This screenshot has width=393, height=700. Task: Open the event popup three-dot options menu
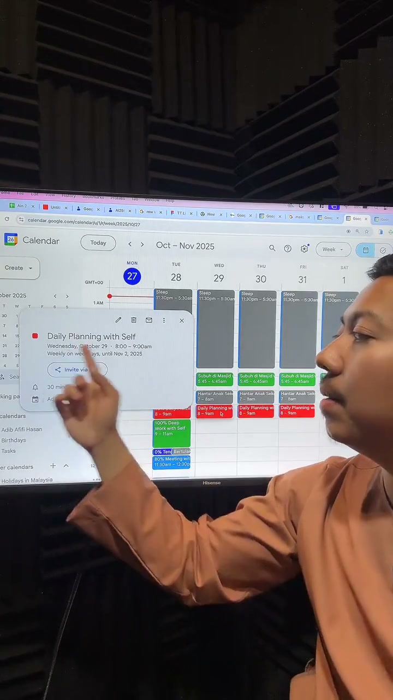164,320
